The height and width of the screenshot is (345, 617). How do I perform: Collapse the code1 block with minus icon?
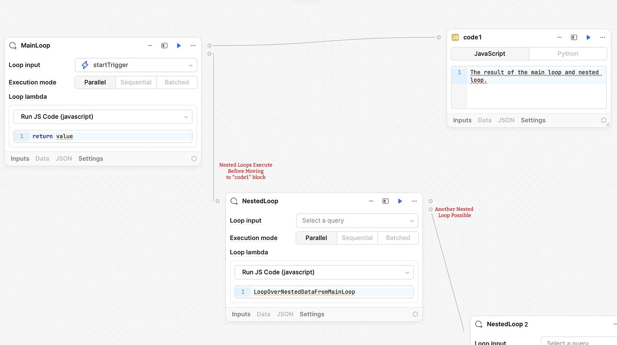[560, 38]
